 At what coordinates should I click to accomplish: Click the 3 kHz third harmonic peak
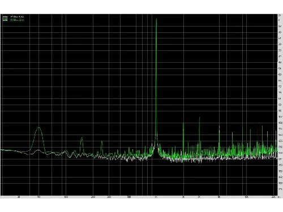click(199, 118)
